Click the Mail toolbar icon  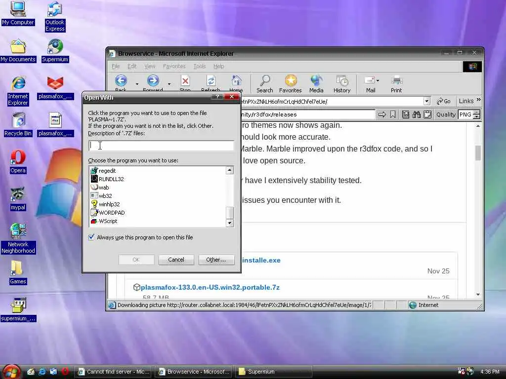tap(370, 84)
